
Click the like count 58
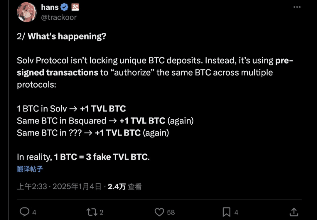[x=171, y=212]
